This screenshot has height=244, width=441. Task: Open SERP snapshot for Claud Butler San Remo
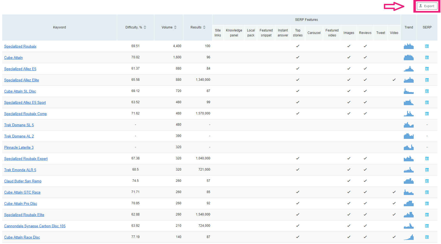pyautogui.click(x=427, y=181)
